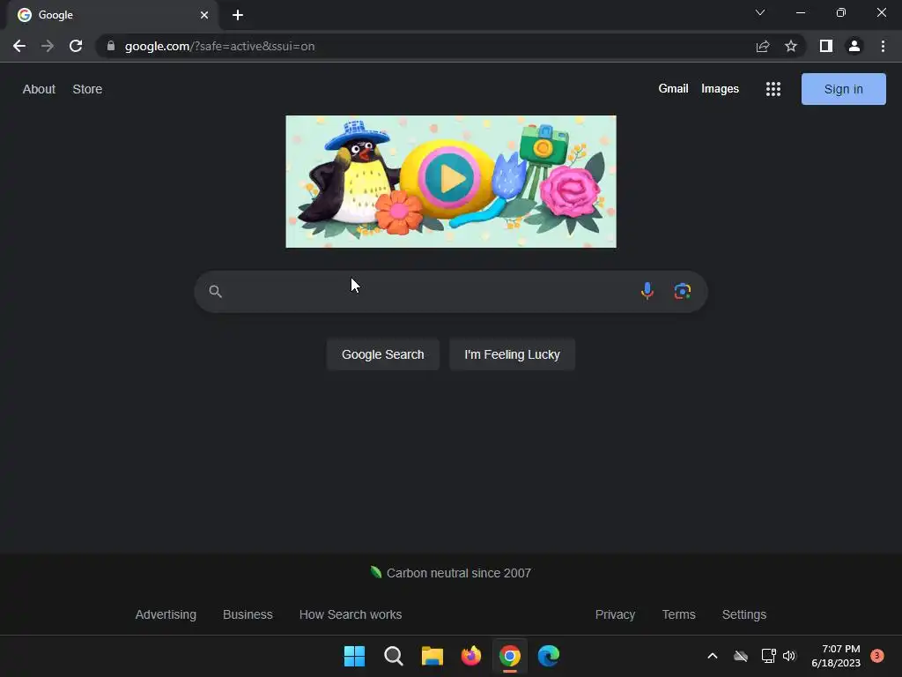This screenshot has width=902, height=677.
Task: Open Windows taskbar search
Action: [x=394, y=656]
